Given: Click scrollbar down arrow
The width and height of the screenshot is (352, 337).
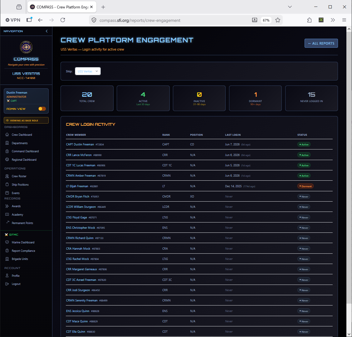Looking at the screenshot, I should point(349,334).
